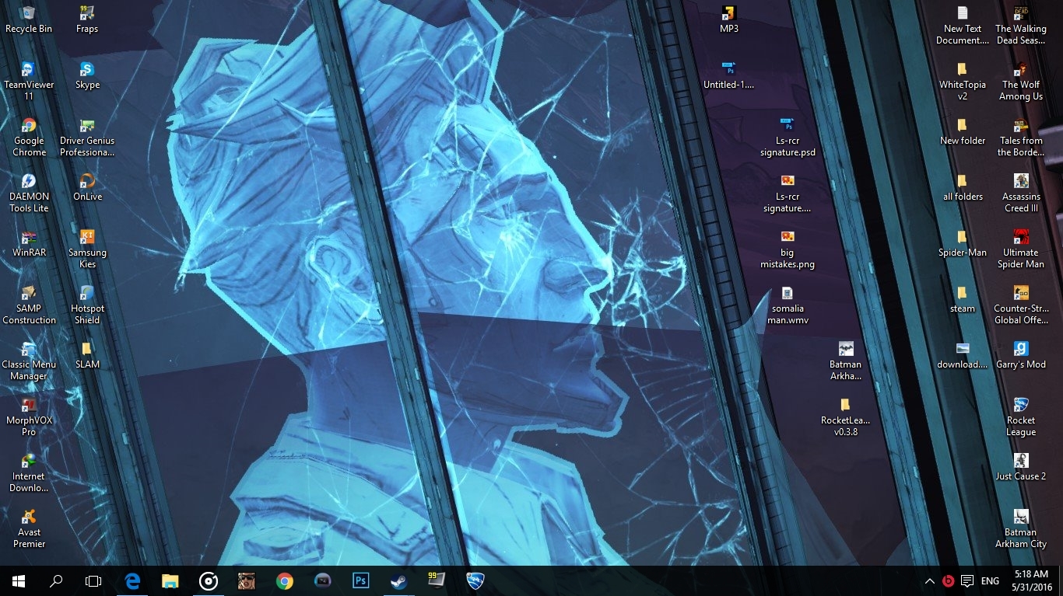Open the Windows Start menu

point(19,580)
